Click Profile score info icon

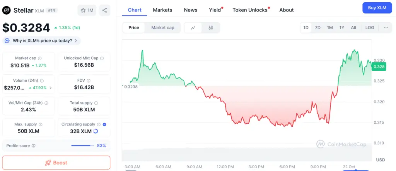click(34, 146)
